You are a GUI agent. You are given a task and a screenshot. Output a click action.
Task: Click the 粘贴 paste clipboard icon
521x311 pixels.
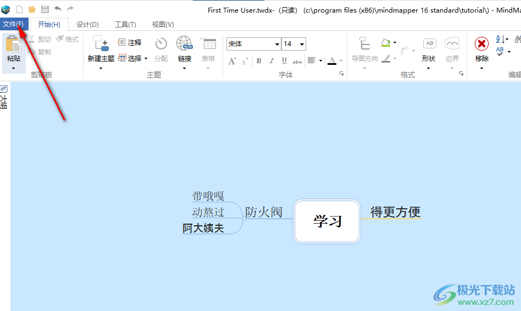tap(14, 44)
